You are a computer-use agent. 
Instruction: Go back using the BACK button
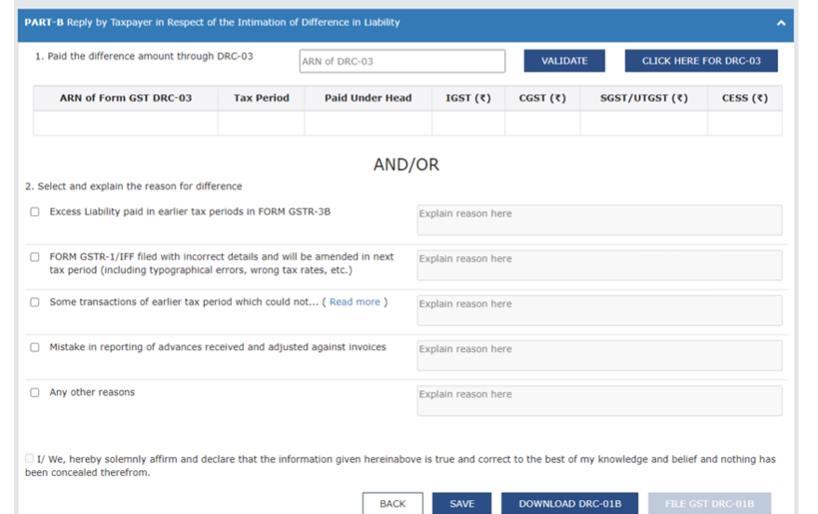coord(392,504)
